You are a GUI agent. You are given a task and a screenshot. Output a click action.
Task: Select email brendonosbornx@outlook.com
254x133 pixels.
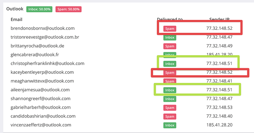43,28
